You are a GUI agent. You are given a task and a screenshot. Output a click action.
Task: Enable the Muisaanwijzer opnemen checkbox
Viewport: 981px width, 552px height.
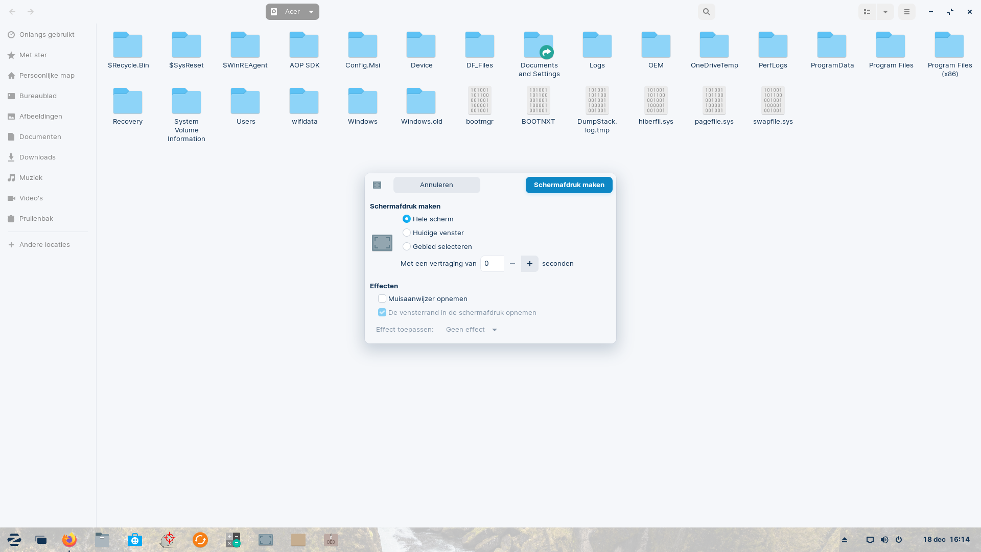(x=382, y=298)
